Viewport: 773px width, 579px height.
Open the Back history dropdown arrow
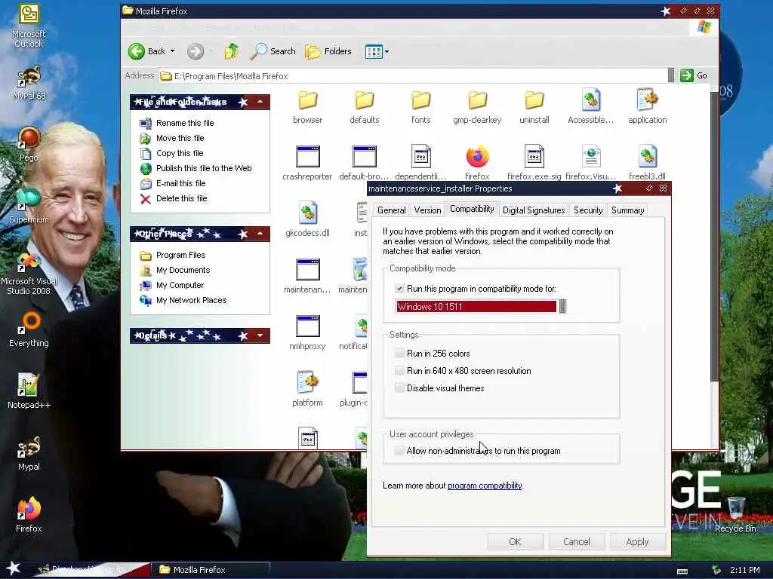point(173,51)
